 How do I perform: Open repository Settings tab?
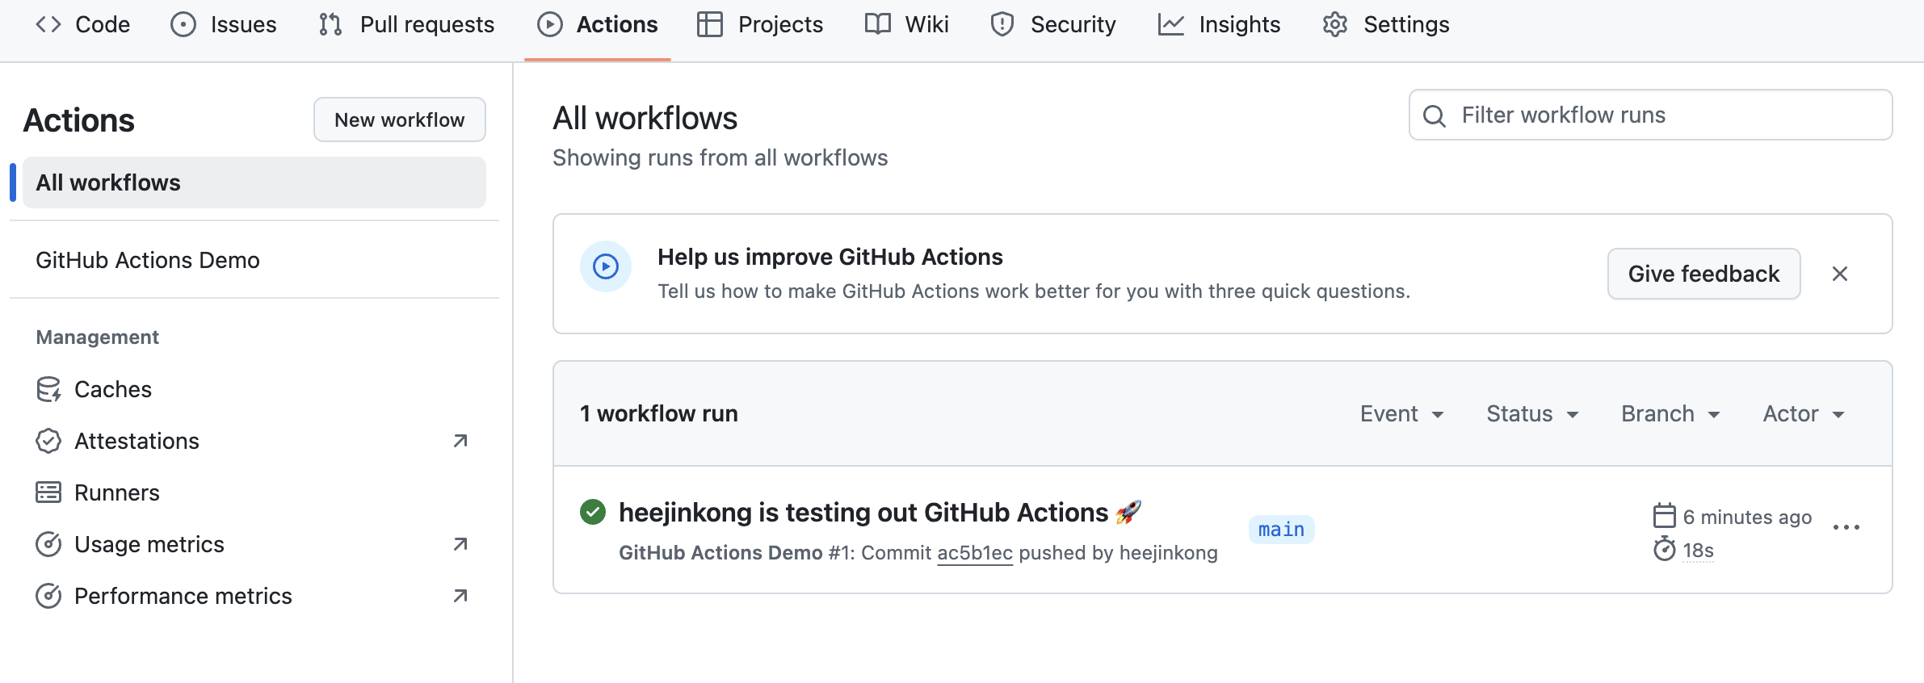pos(1386,24)
